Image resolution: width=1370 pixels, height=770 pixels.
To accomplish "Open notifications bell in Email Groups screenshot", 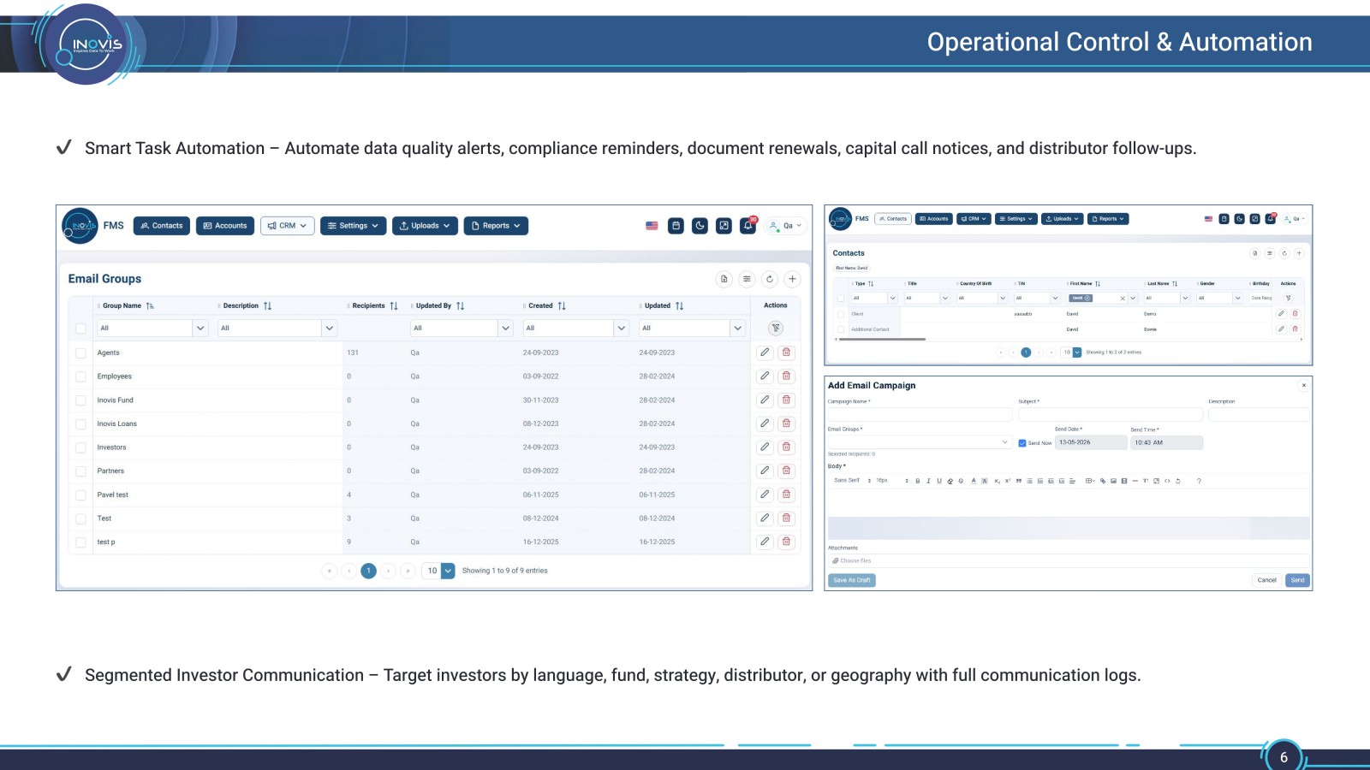I will click(x=748, y=226).
